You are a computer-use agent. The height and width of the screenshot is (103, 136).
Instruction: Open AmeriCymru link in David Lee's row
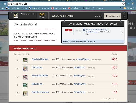click(80, 84)
